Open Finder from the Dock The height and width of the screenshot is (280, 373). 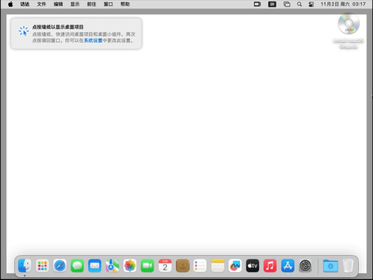(x=25, y=266)
